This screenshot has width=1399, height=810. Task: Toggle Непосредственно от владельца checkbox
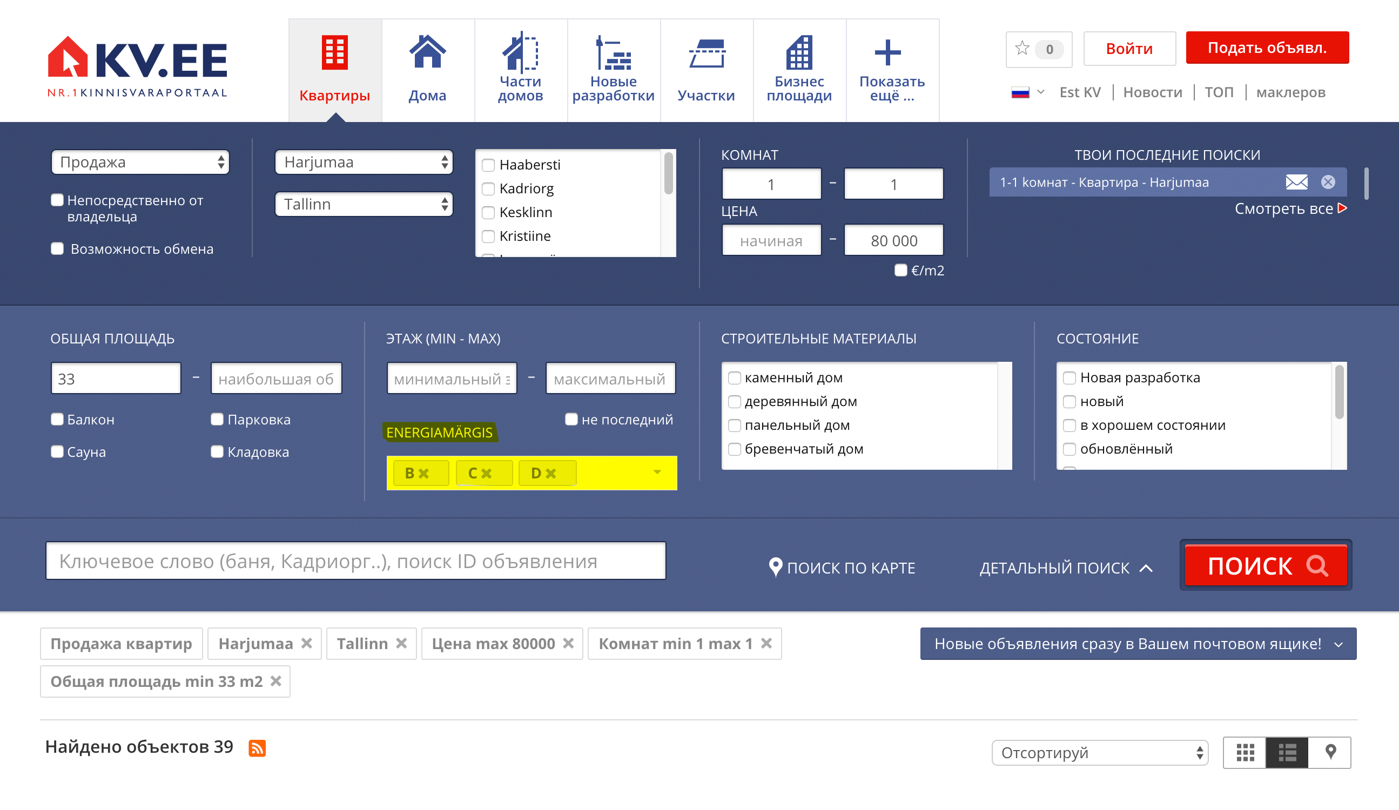point(57,200)
